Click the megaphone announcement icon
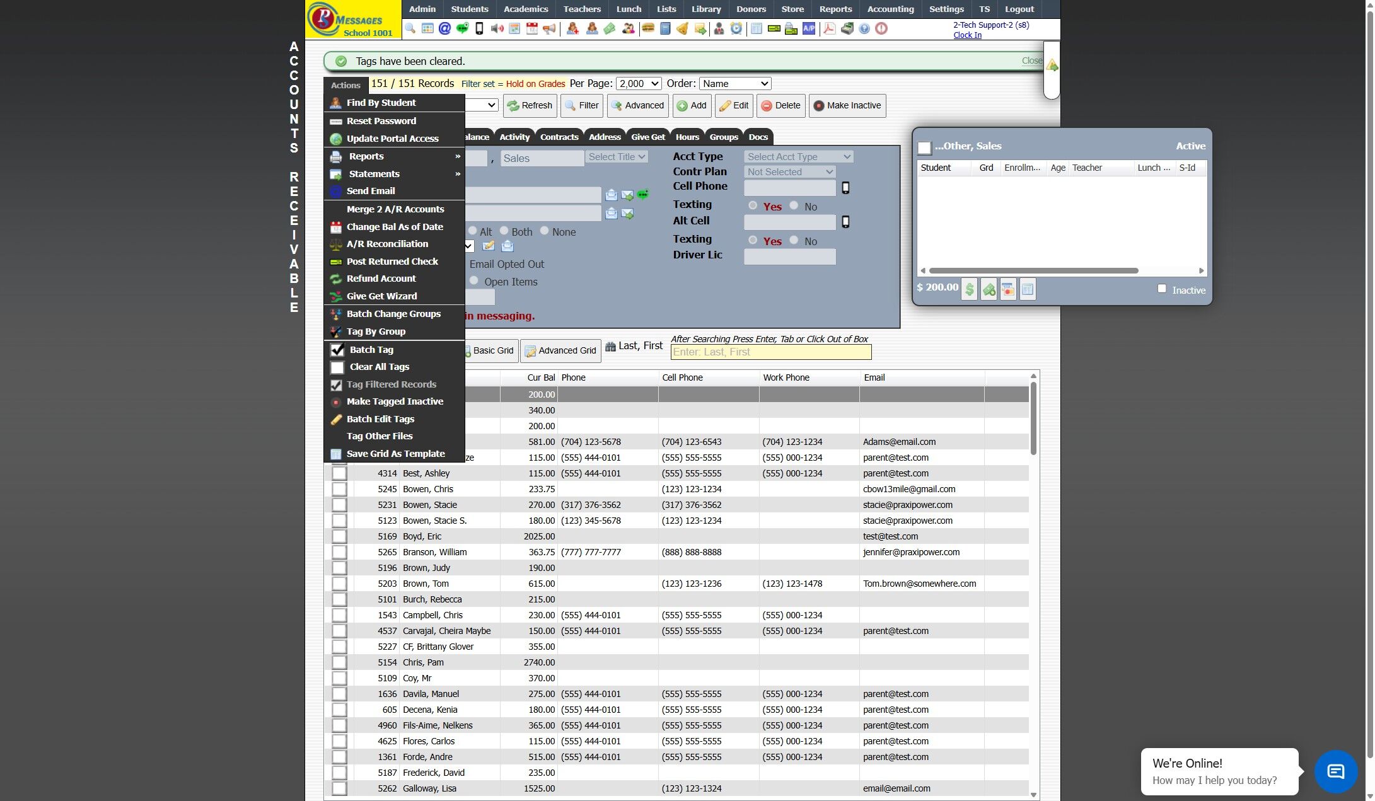Screen dimensions: 1375x801 pos(549,28)
